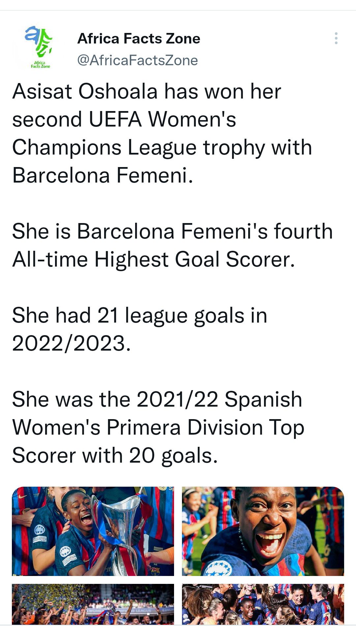Image resolution: width=356 pixels, height=631 pixels.
Task: Click the paragraph about her second Champions League trophy
Action: click(162, 133)
